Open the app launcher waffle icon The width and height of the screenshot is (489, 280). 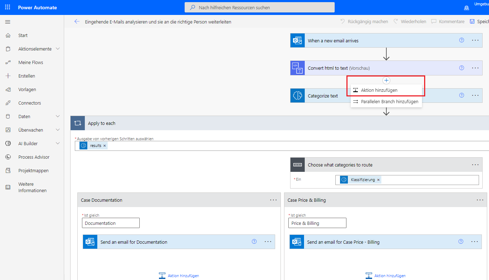click(7, 7)
